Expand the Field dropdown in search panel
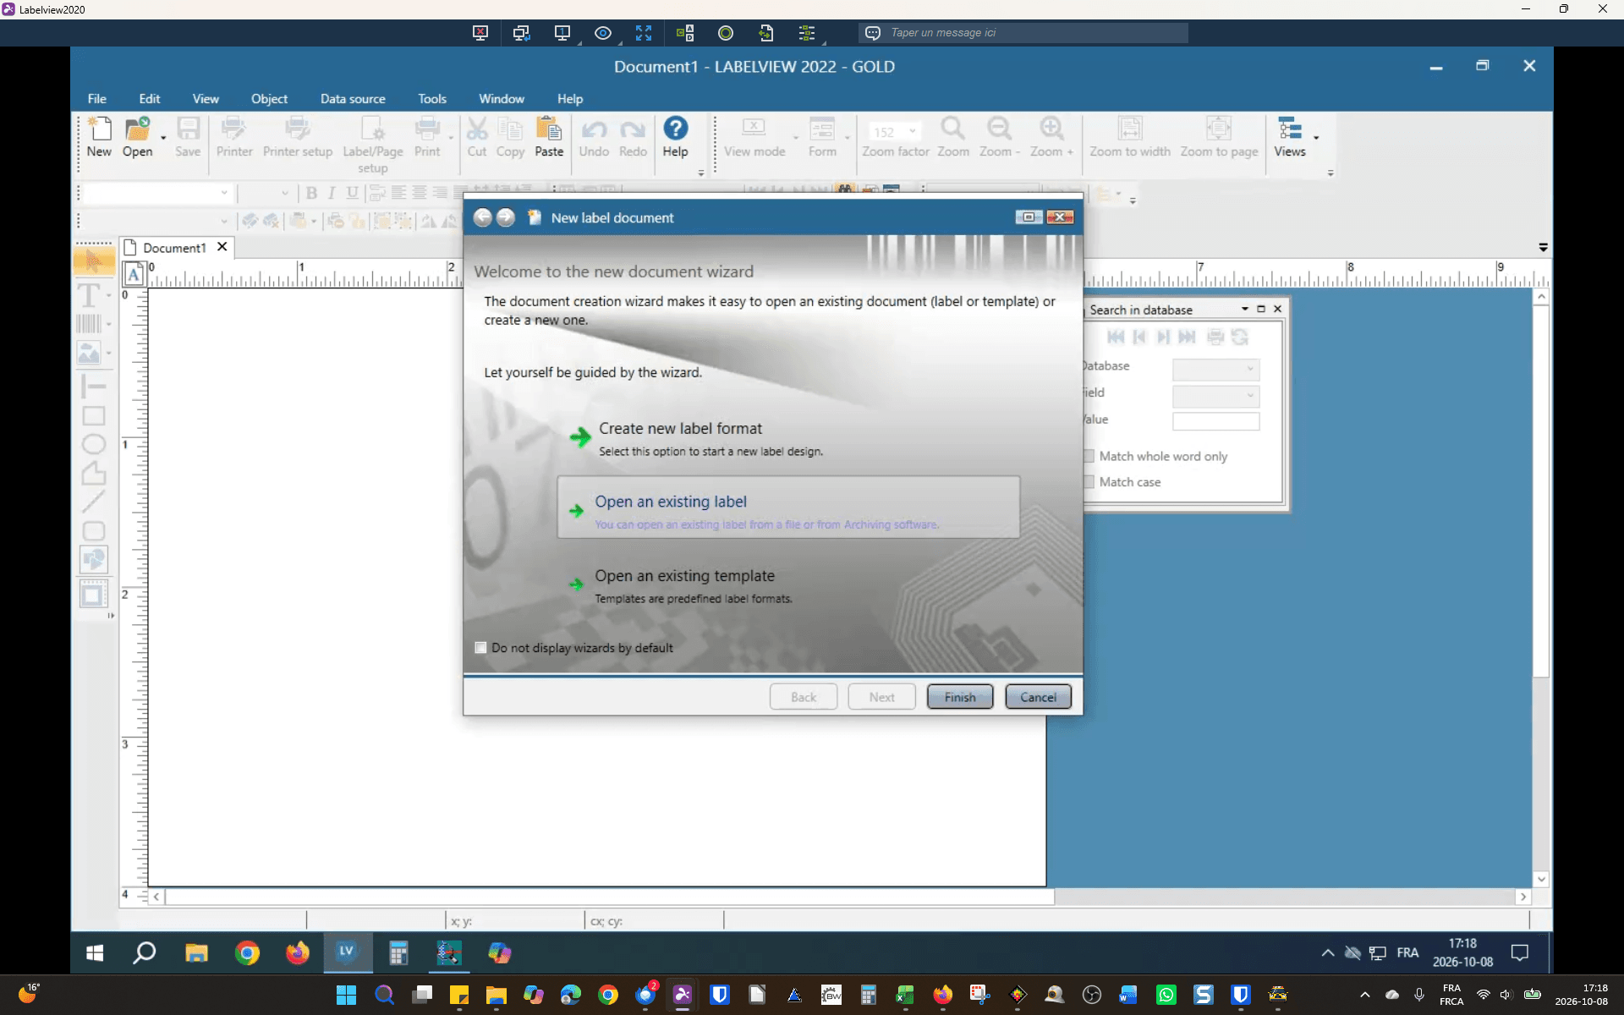The width and height of the screenshot is (1624, 1015). point(1249,395)
